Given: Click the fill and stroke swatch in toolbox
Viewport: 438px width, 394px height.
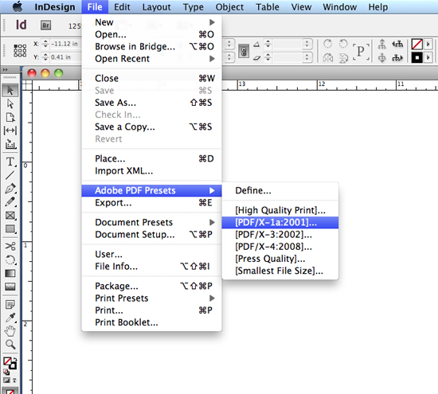Looking at the screenshot, I should 10,363.
